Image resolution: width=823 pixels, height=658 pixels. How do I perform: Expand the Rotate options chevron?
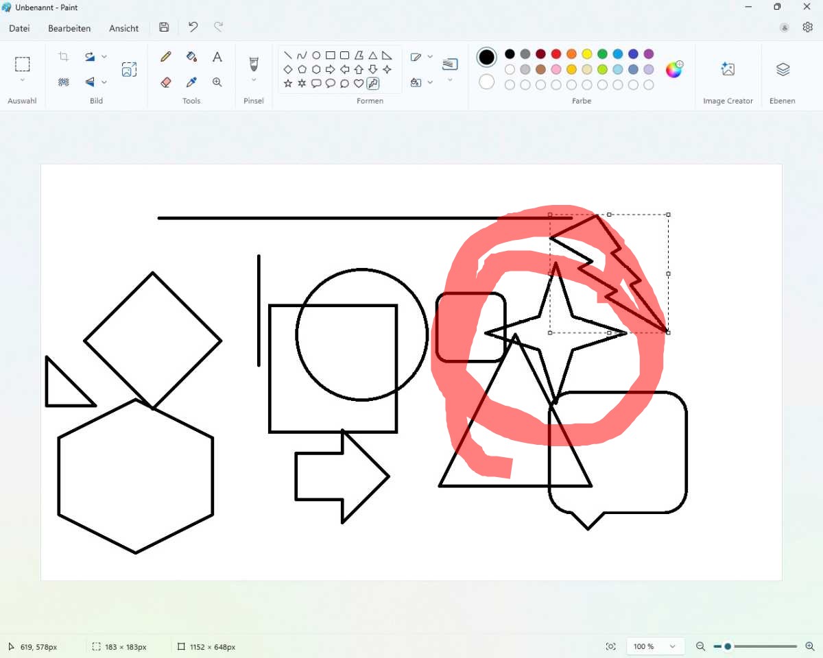[104, 57]
